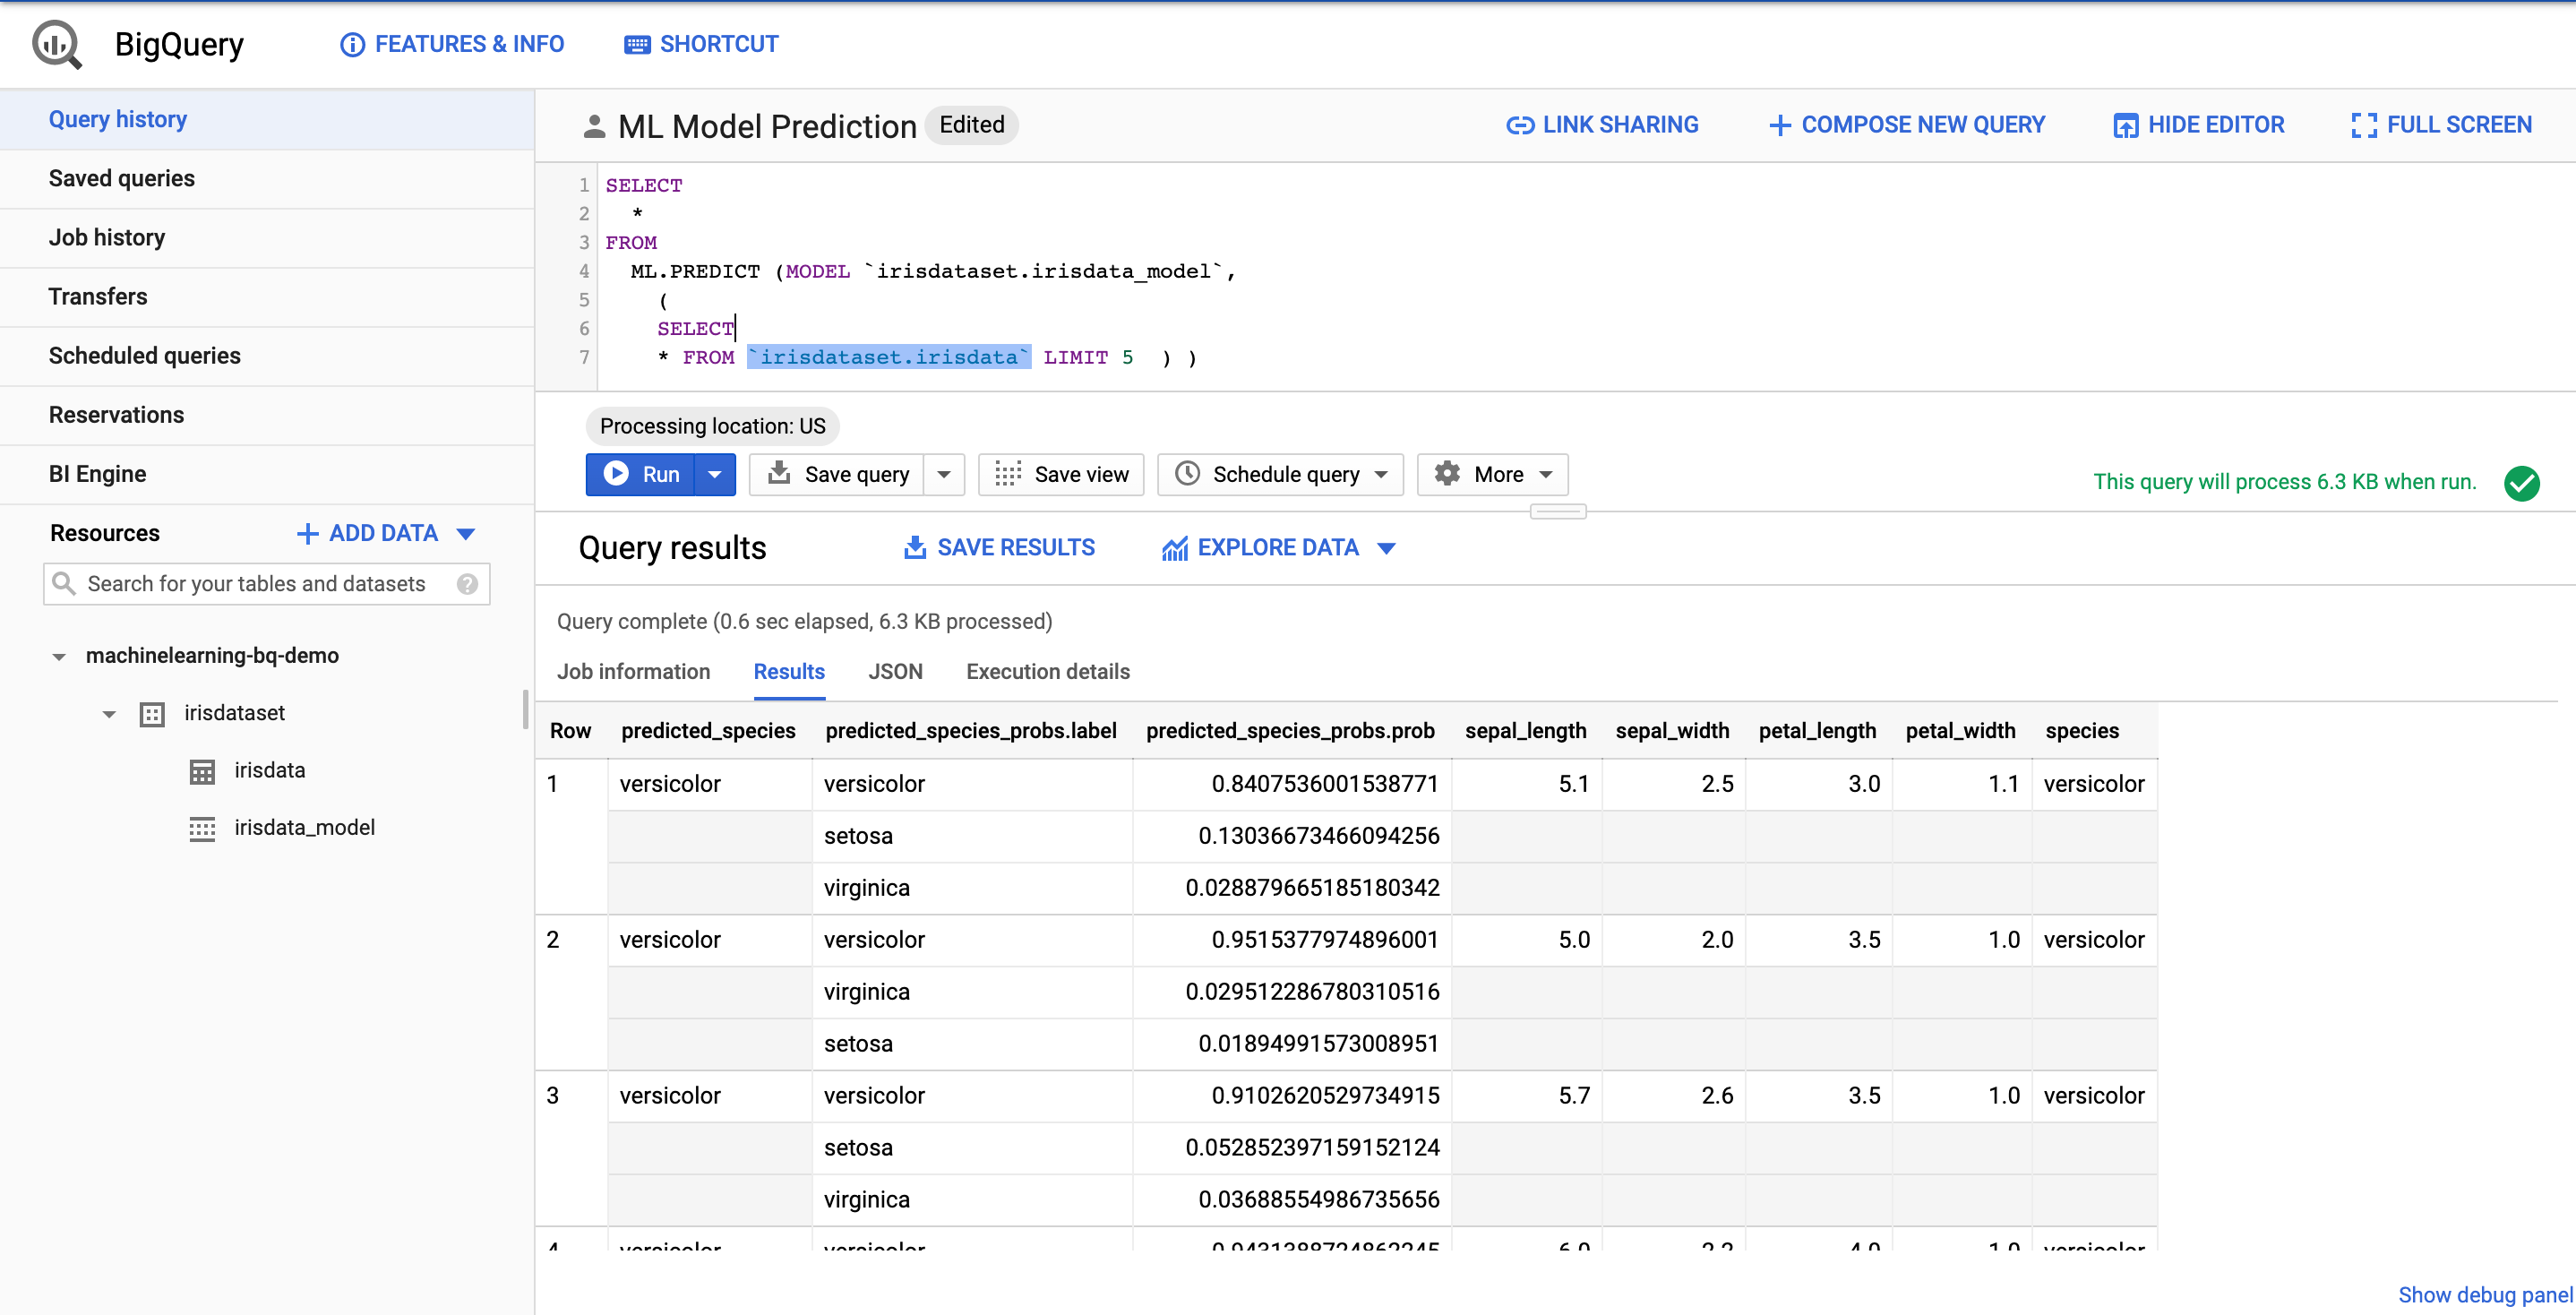
Task: Click the Save view grid icon
Action: 1008,474
